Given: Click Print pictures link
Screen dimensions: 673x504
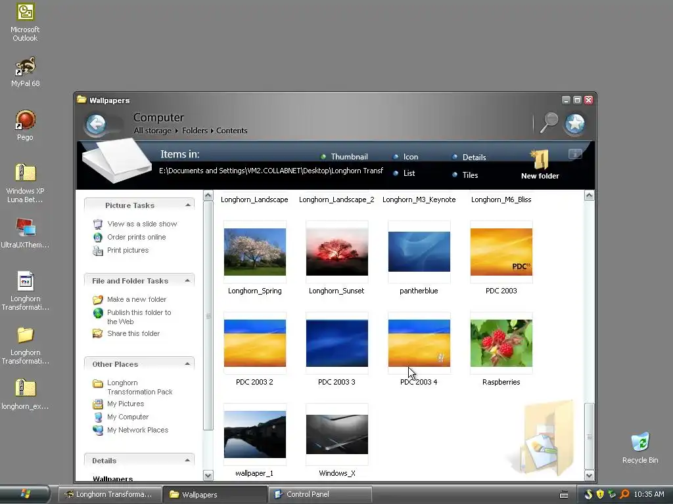Looking at the screenshot, I should [x=128, y=250].
